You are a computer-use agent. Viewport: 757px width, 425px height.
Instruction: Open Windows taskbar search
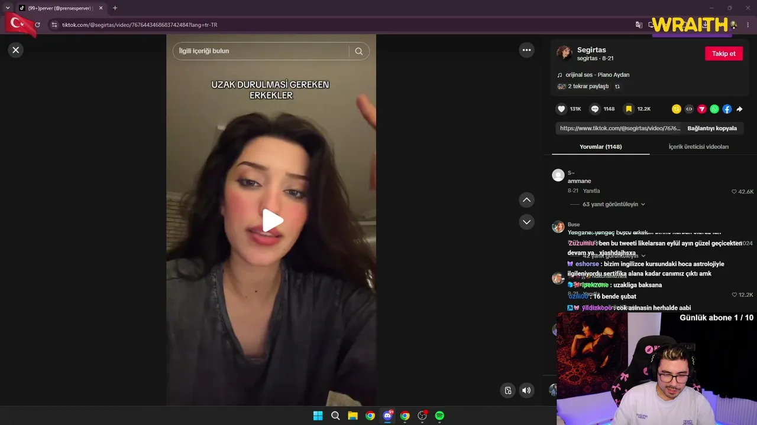(335, 416)
